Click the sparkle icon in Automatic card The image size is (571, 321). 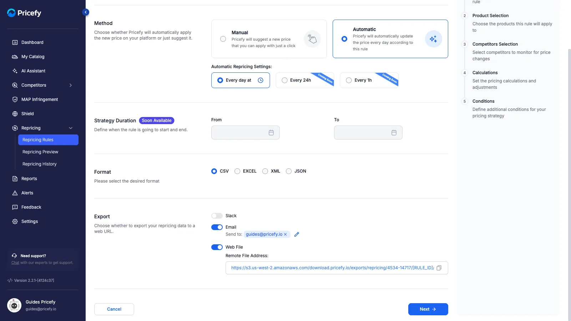tap(434, 39)
